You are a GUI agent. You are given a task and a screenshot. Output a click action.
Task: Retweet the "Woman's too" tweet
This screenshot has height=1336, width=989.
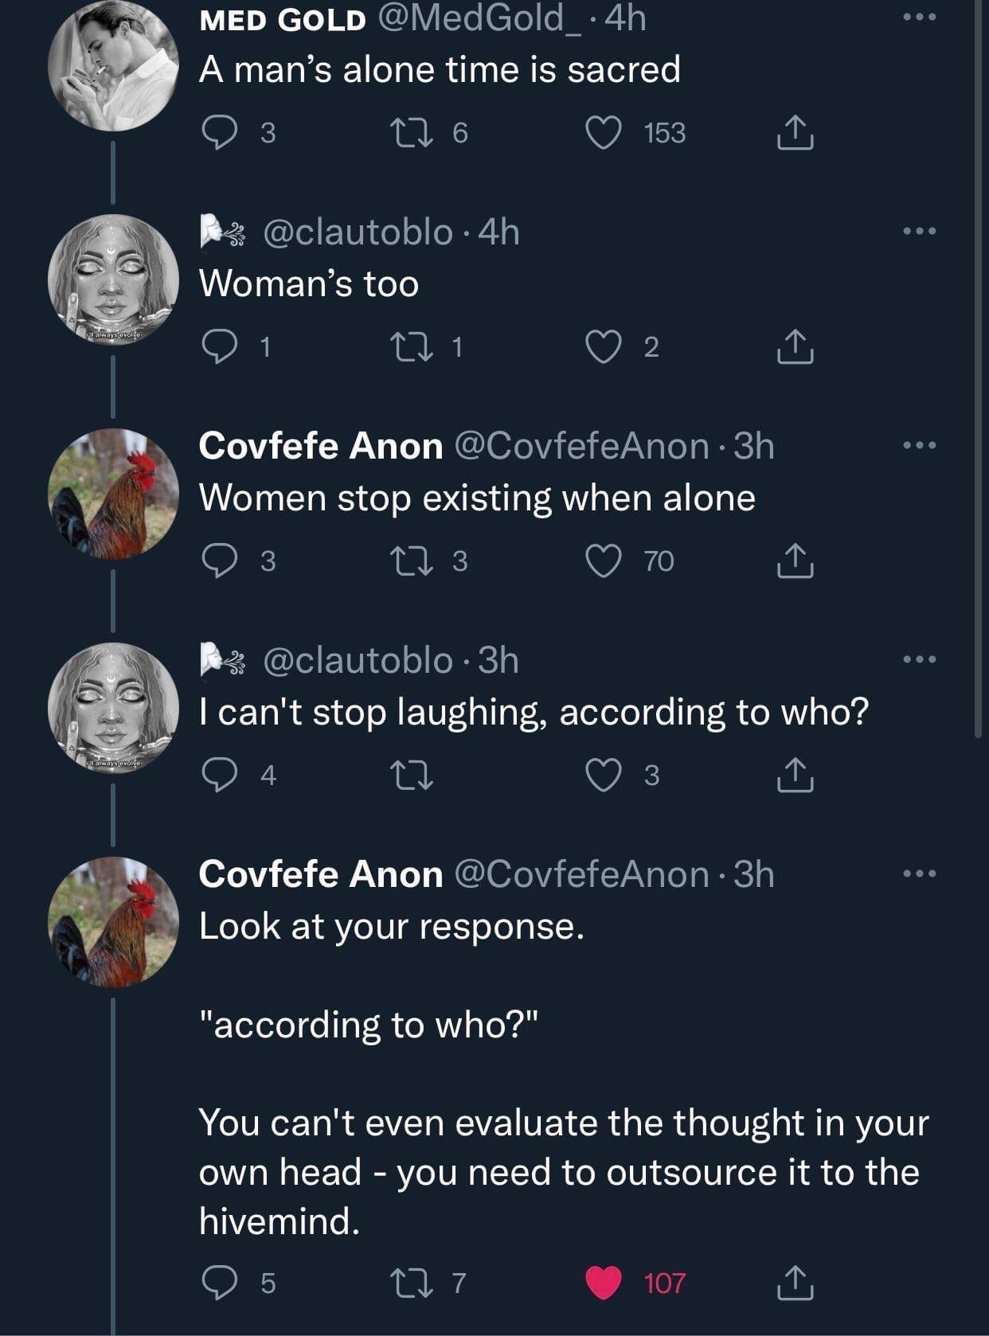(x=415, y=347)
